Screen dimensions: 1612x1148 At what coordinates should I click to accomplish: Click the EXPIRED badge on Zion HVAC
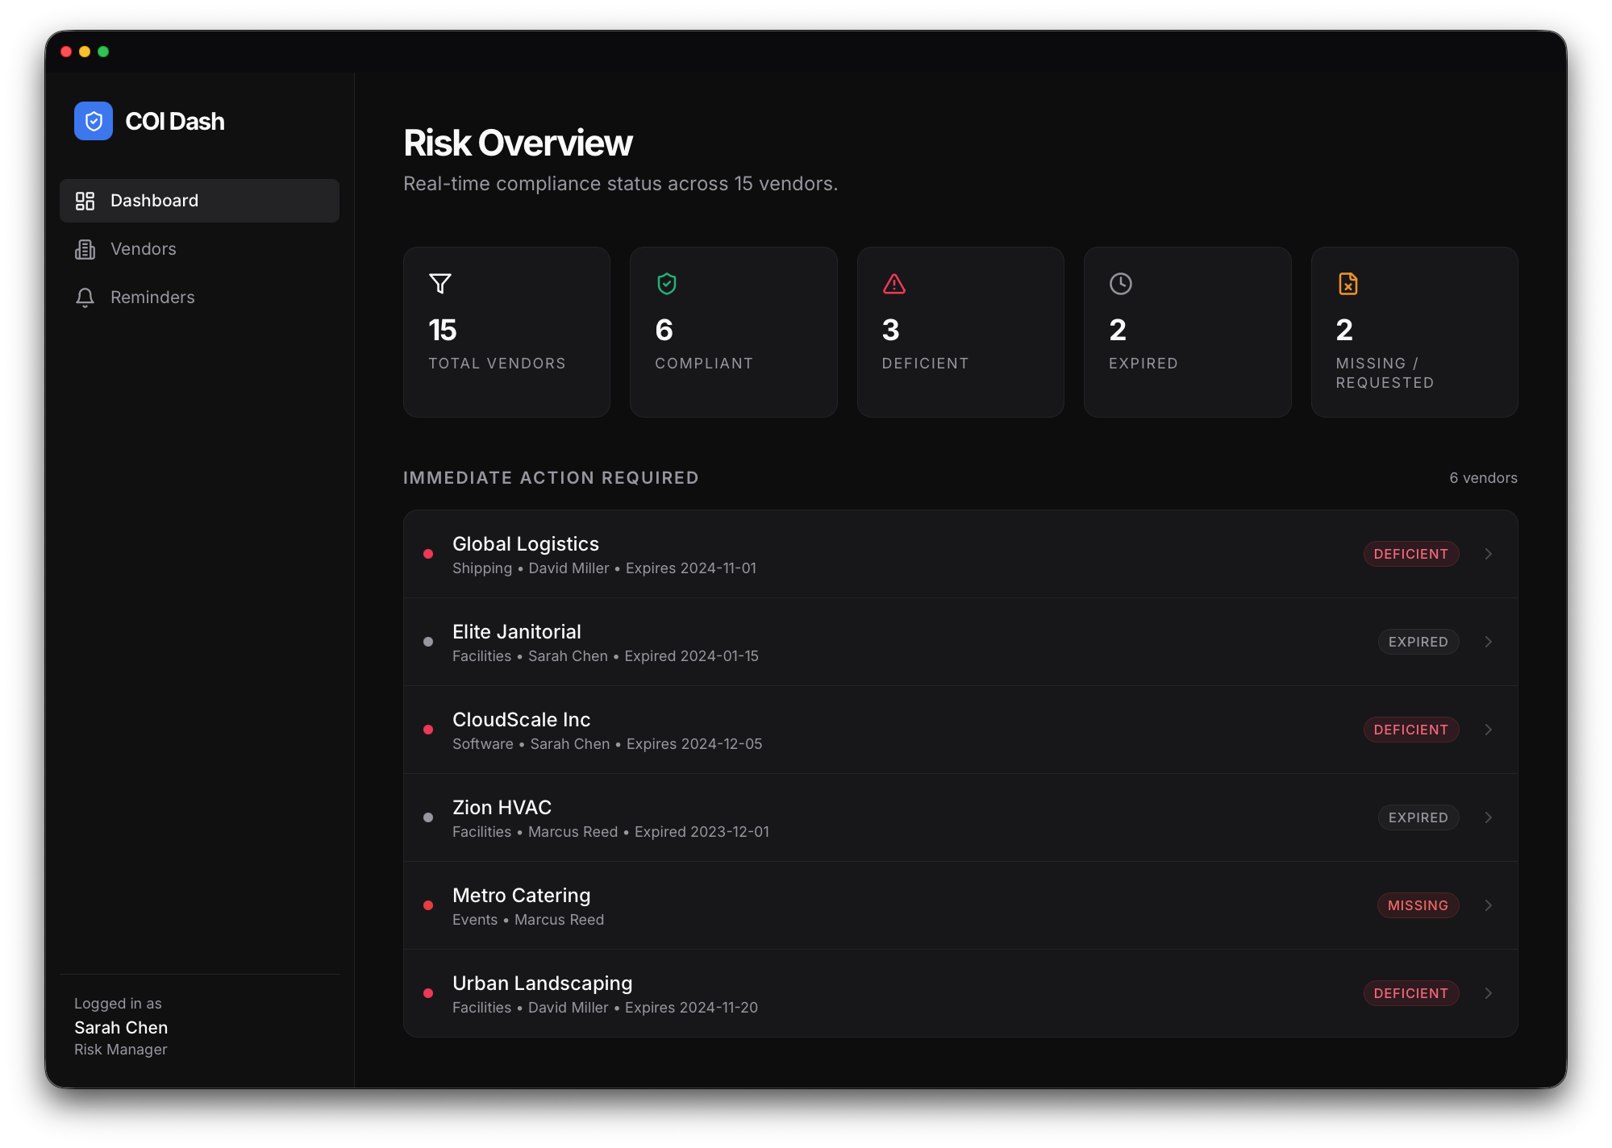1418,817
